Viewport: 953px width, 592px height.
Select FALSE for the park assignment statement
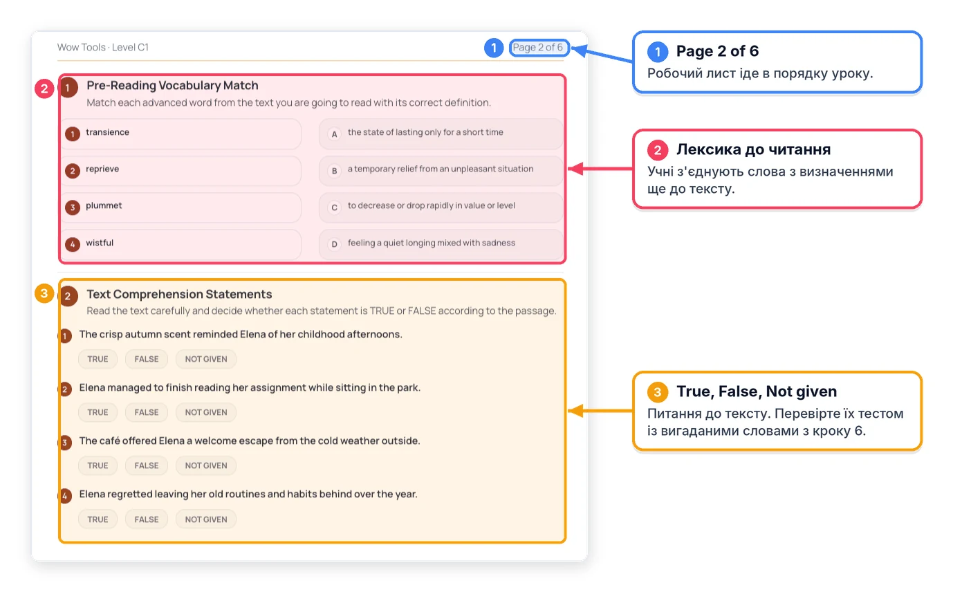tap(147, 412)
